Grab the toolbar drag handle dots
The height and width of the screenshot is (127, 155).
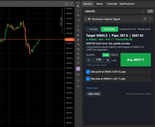[78, 3]
